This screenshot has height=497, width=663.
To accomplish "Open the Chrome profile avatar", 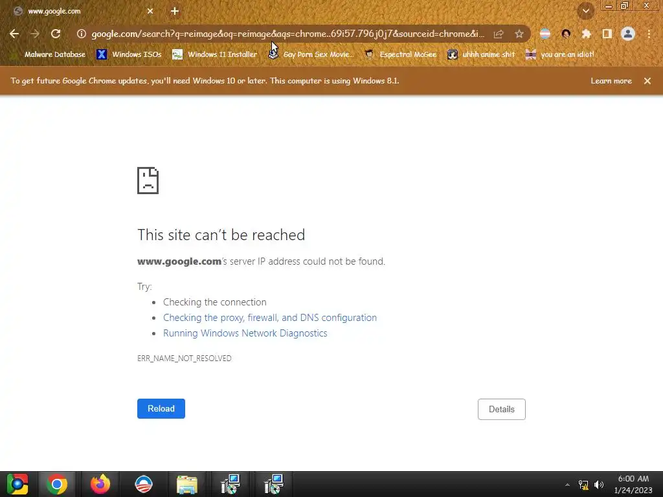I will (x=628, y=34).
